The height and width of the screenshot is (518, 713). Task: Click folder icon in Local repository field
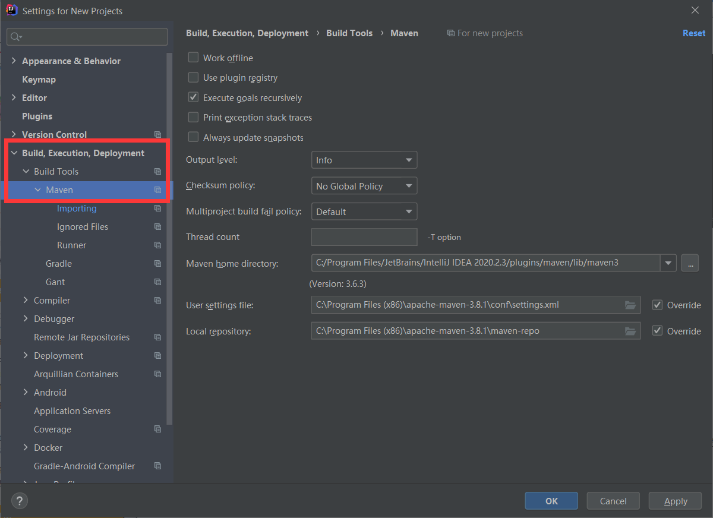click(630, 331)
